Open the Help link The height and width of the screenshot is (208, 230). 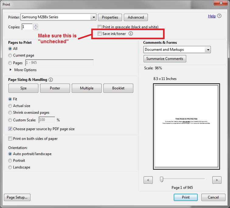click(x=212, y=16)
